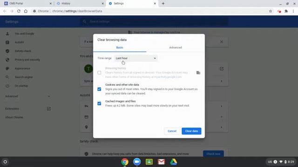Screen dimensions: 298x167
Task: Switch to the Basic tab
Action: 120,47
